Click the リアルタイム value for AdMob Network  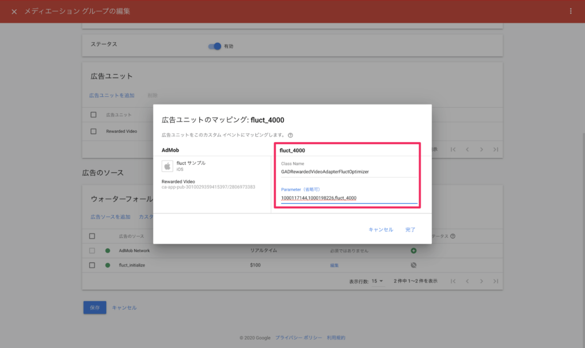(x=263, y=251)
